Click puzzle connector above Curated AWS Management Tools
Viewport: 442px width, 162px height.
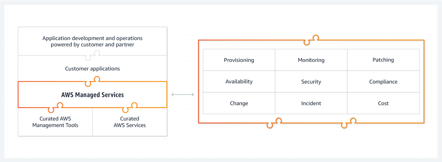55,107
